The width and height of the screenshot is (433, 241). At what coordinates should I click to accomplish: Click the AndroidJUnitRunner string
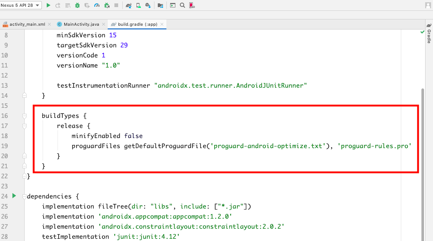(x=231, y=86)
